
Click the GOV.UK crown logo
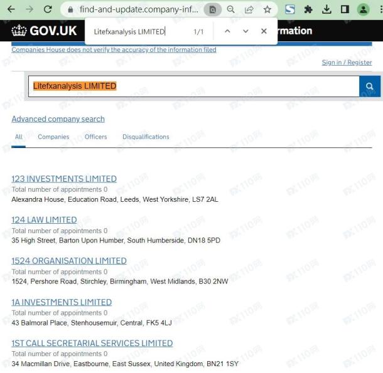[x=44, y=31]
